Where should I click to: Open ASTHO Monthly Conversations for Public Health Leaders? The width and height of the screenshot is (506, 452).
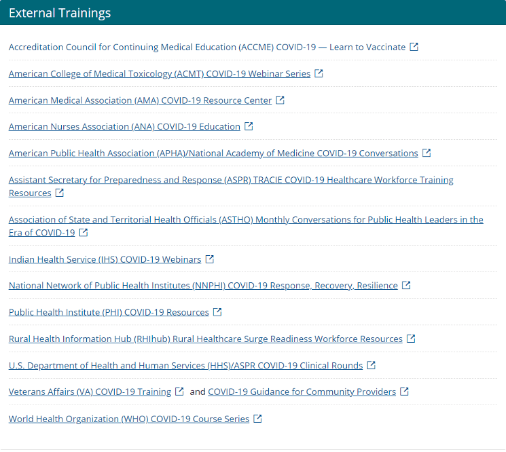(x=246, y=220)
